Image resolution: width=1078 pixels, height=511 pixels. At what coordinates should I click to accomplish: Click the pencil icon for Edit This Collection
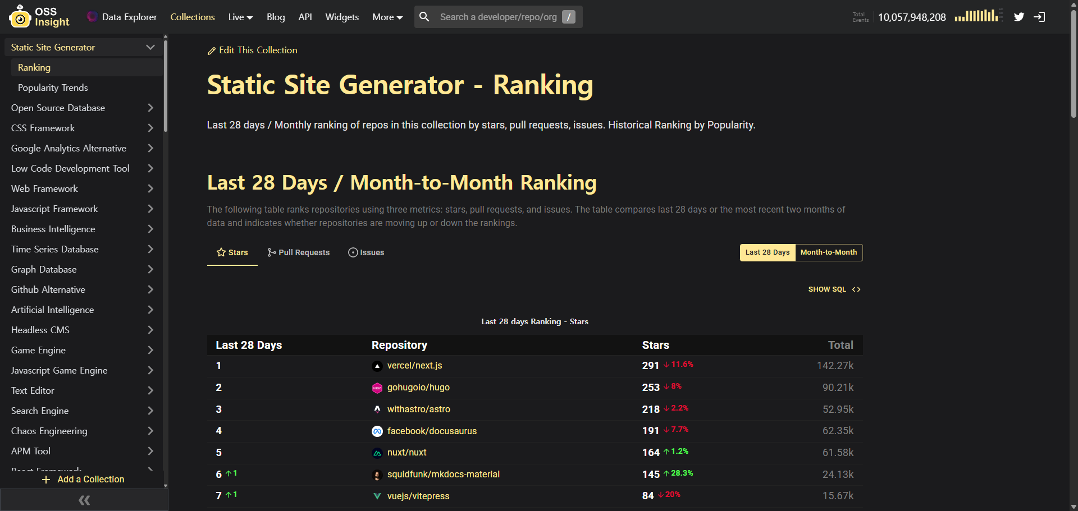(212, 51)
